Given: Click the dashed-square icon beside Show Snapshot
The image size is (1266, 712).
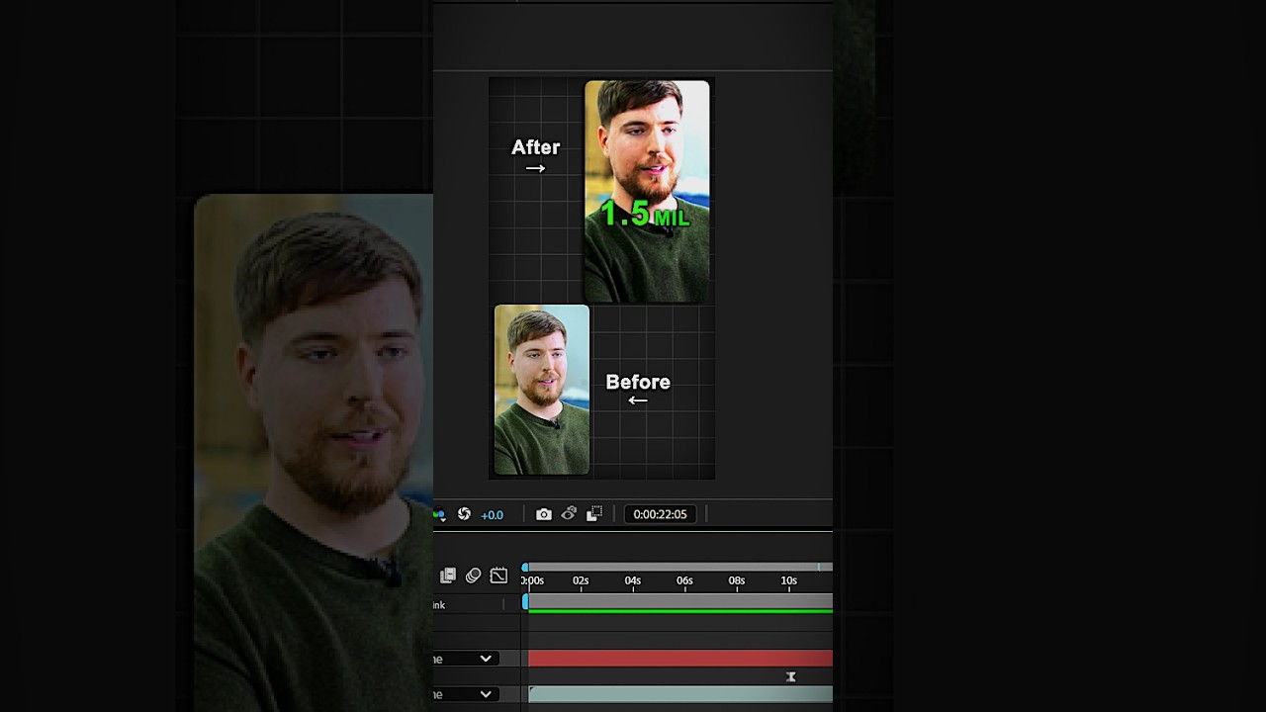Looking at the screenshot, I should click(594, 514).
